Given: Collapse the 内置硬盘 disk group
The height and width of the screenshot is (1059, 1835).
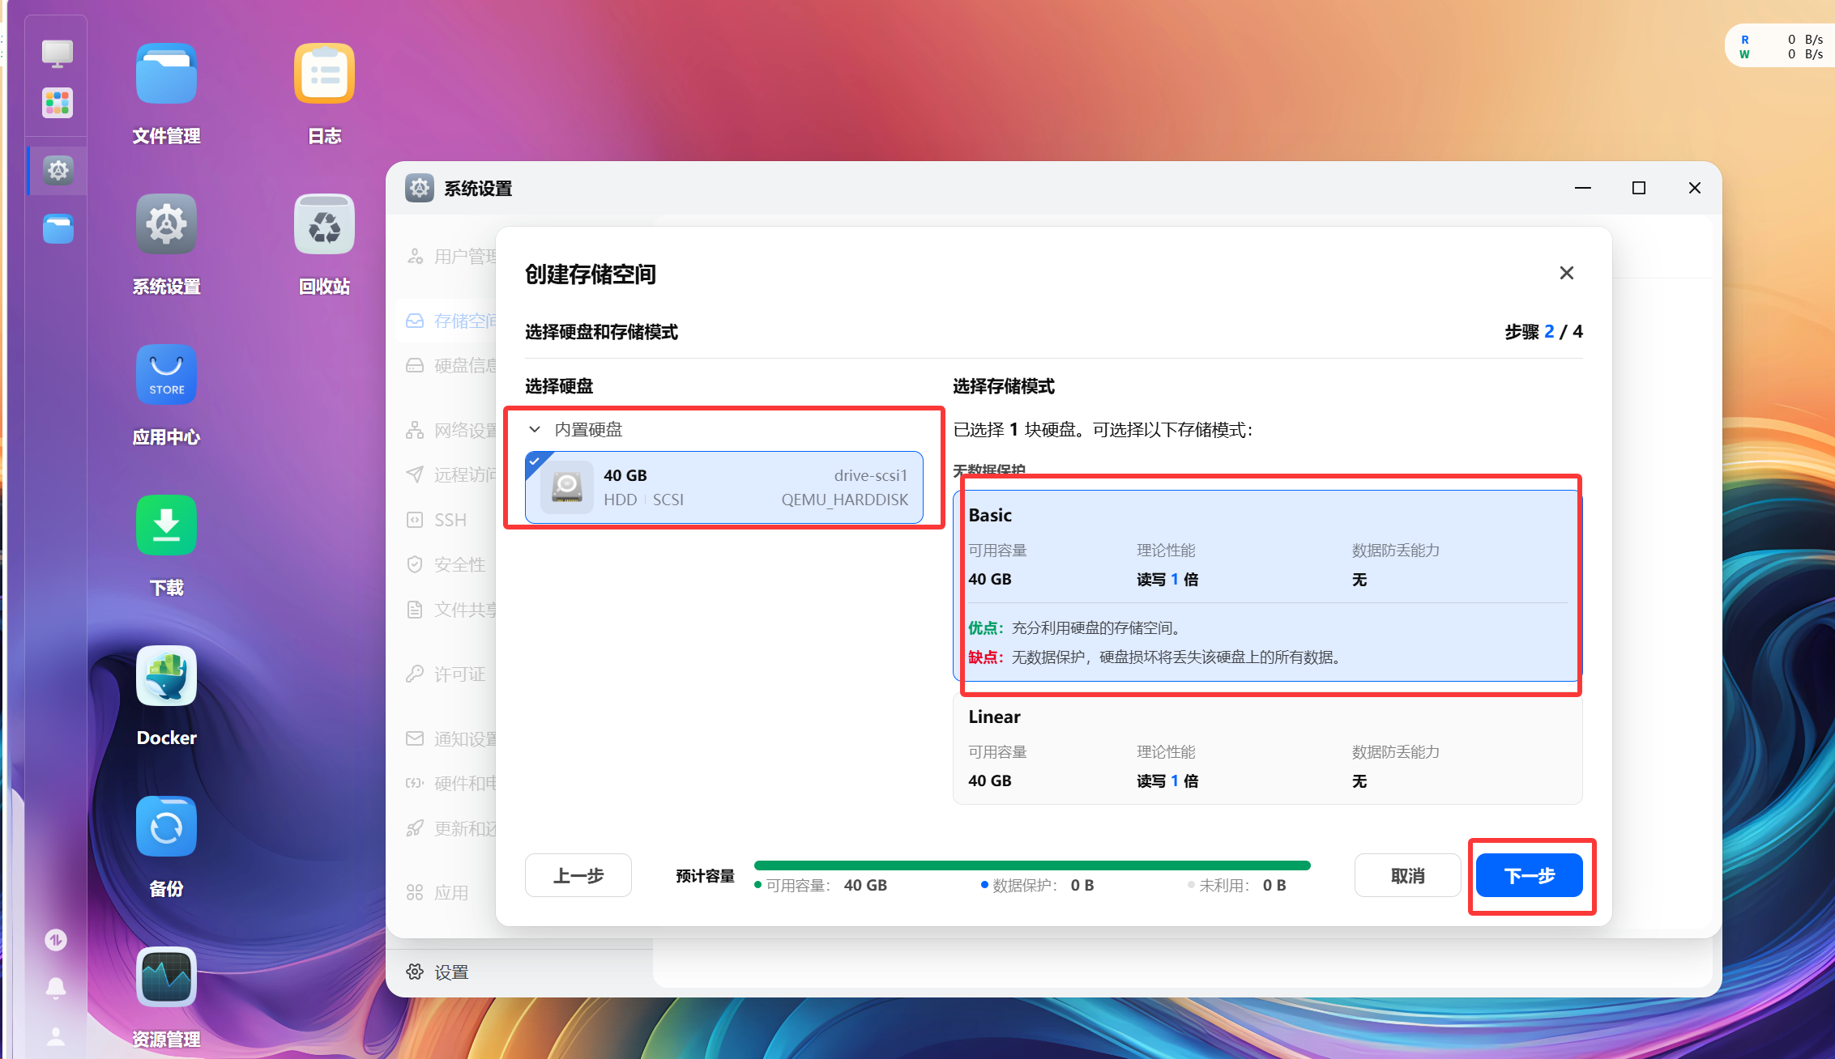Looking at the screenshot, I should pos(535,430).
